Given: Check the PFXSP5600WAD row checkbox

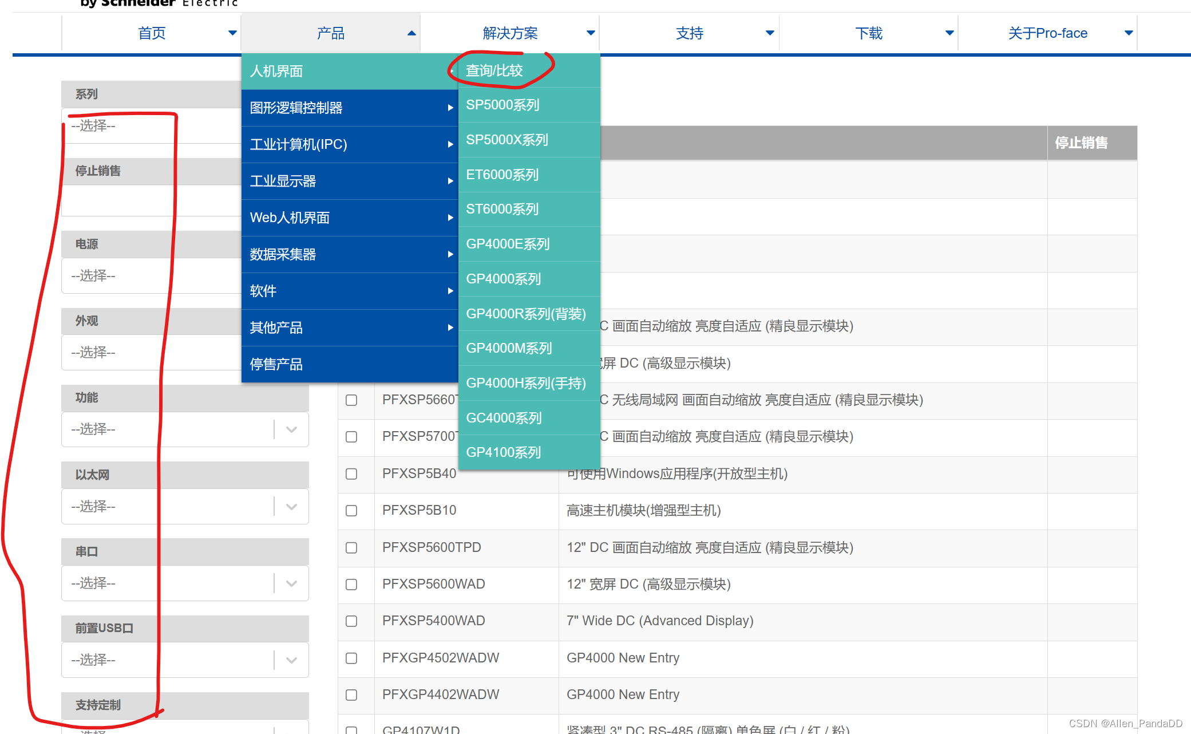Looking at the screenshot, I should point(351,584).
